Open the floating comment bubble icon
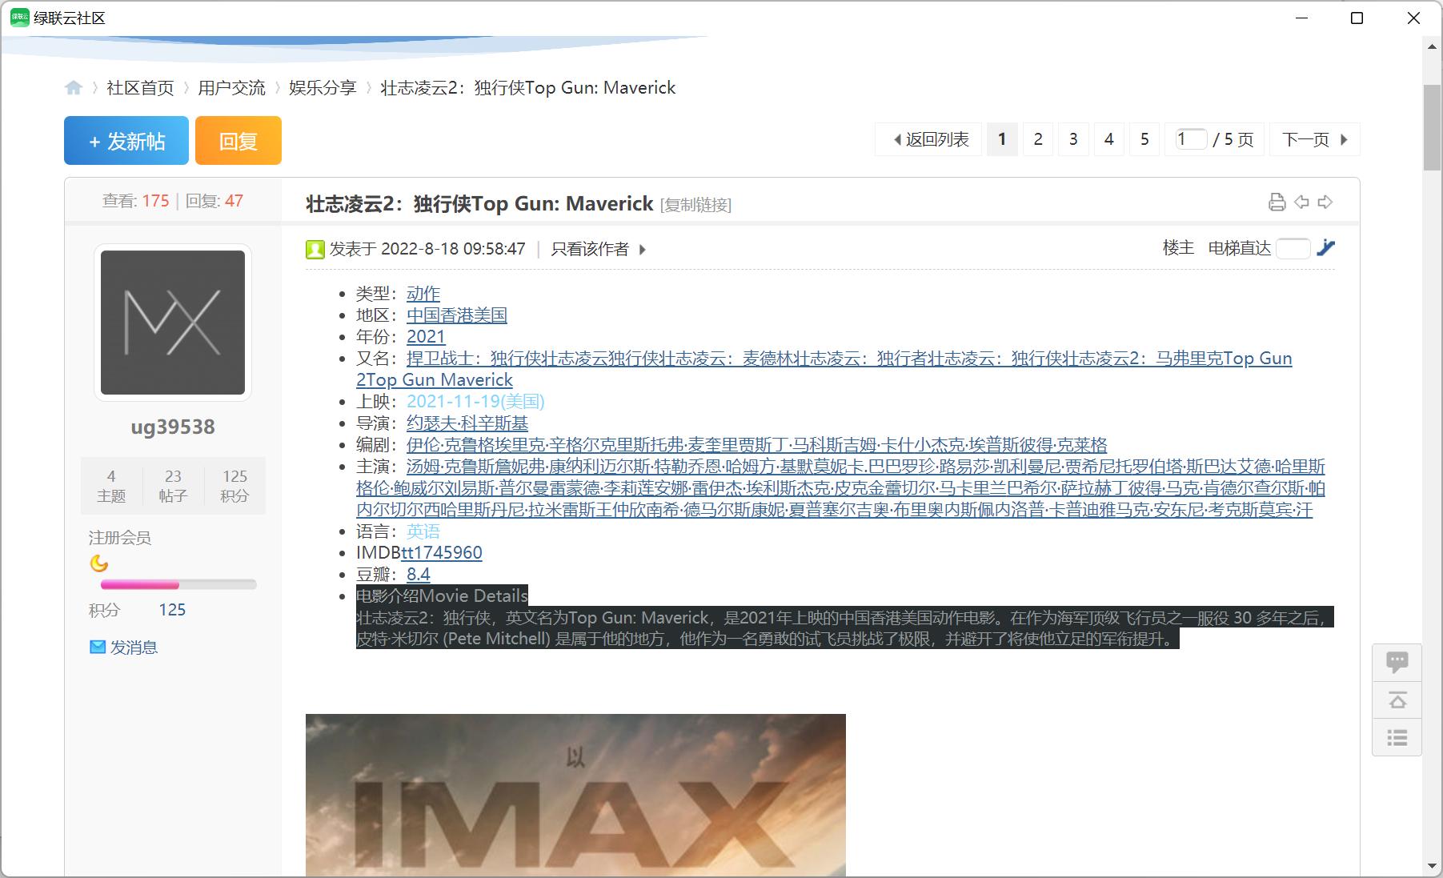 click(1397, 660)
